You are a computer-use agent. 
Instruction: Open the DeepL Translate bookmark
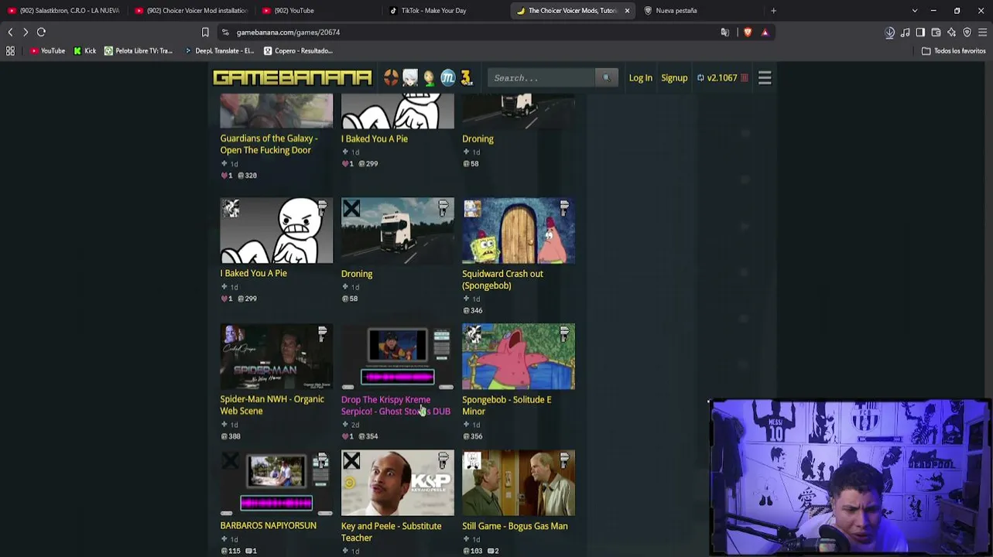(x=220, y=51)
